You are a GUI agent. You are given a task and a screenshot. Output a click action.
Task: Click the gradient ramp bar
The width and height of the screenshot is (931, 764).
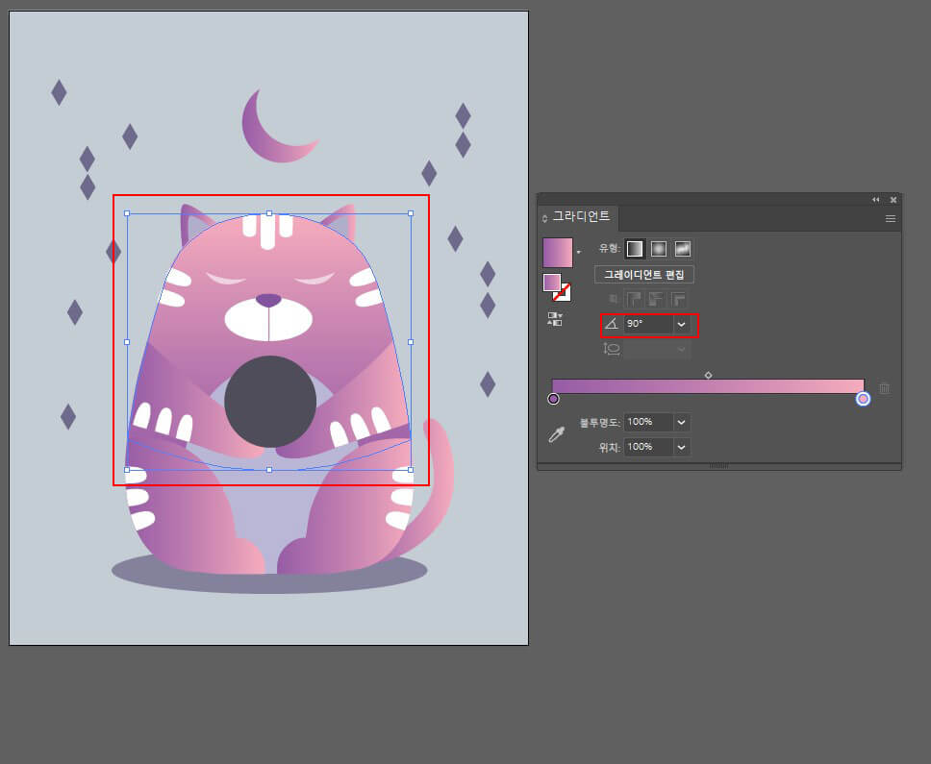click(708, 386)
